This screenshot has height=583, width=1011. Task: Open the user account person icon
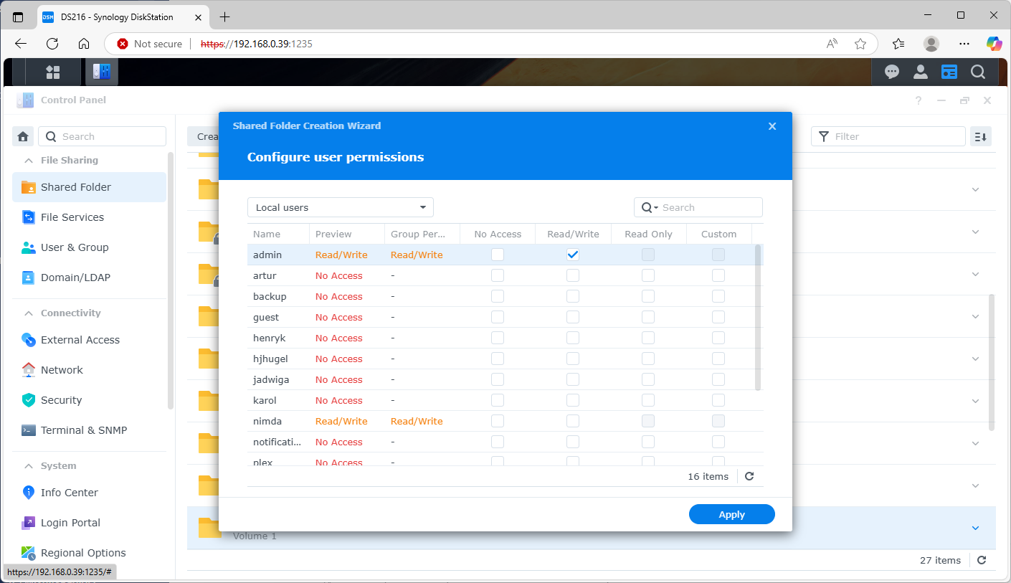coord(920,72)
